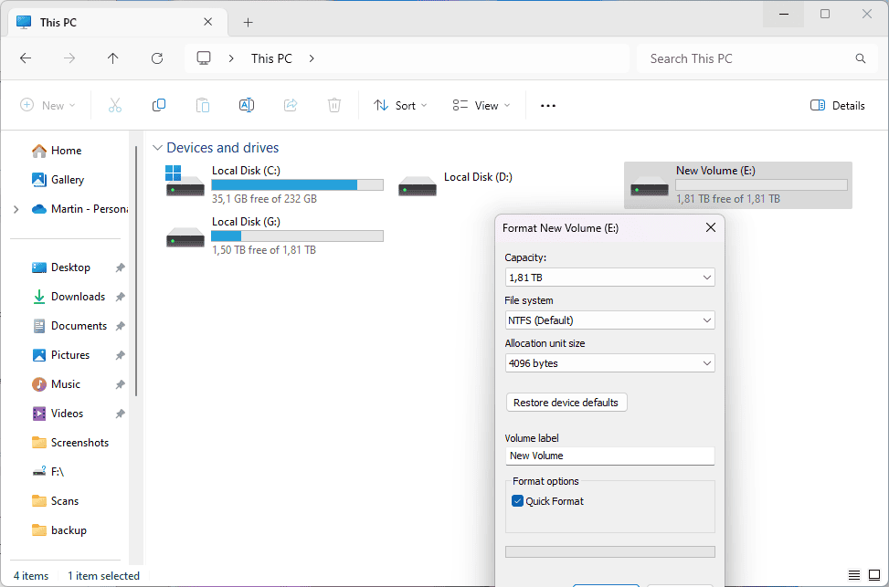
Task: Open the File system dropdown
Action: point(610,320)
